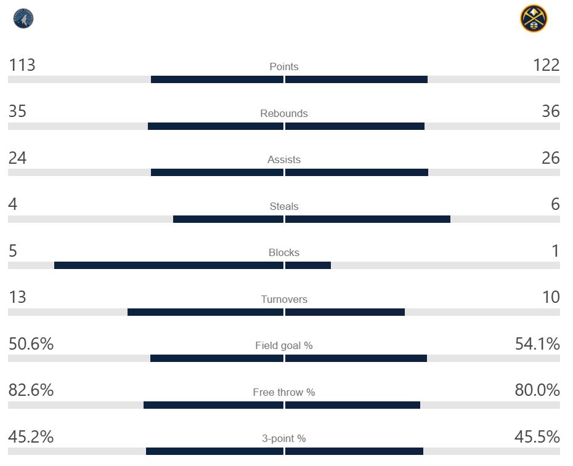Viewport: 573px width, 466px height.
Task: Select the Points stat label
Action: tap(284, 66)
